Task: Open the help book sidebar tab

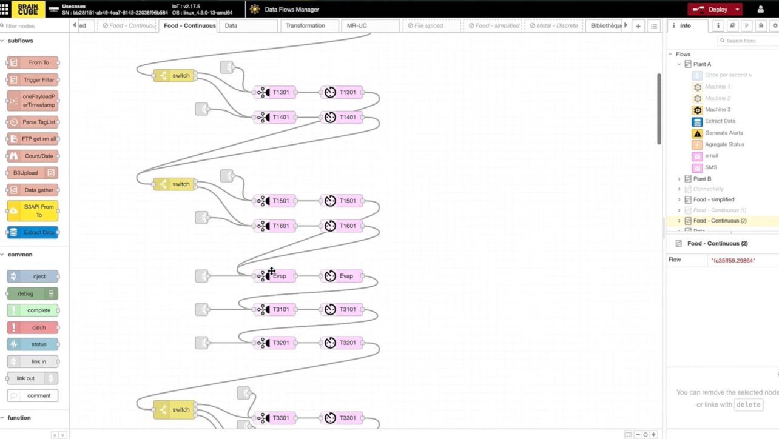Action: 732,25
